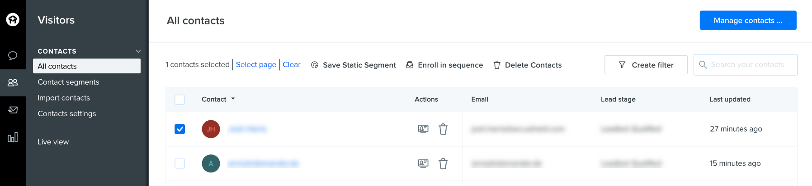Image resolution: width=812 pixels, height=186 pixels.
Task: Click the Create filter button
Action: tap(646, 65)
